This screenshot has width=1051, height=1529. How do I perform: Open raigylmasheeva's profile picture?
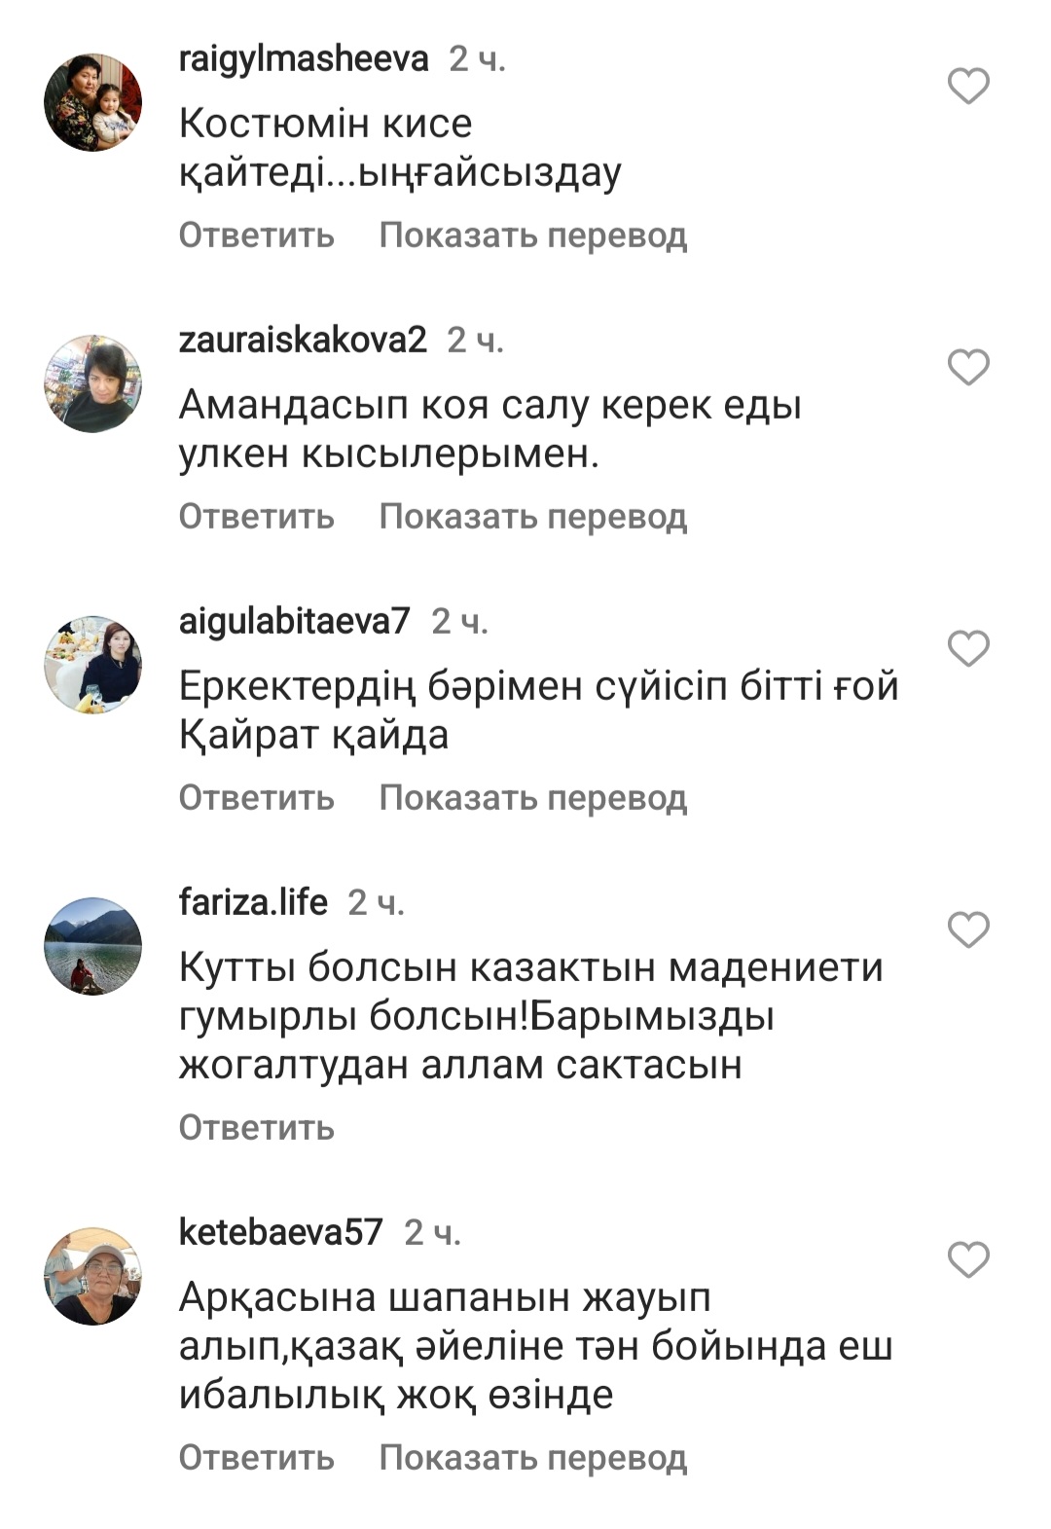point(93,103)
